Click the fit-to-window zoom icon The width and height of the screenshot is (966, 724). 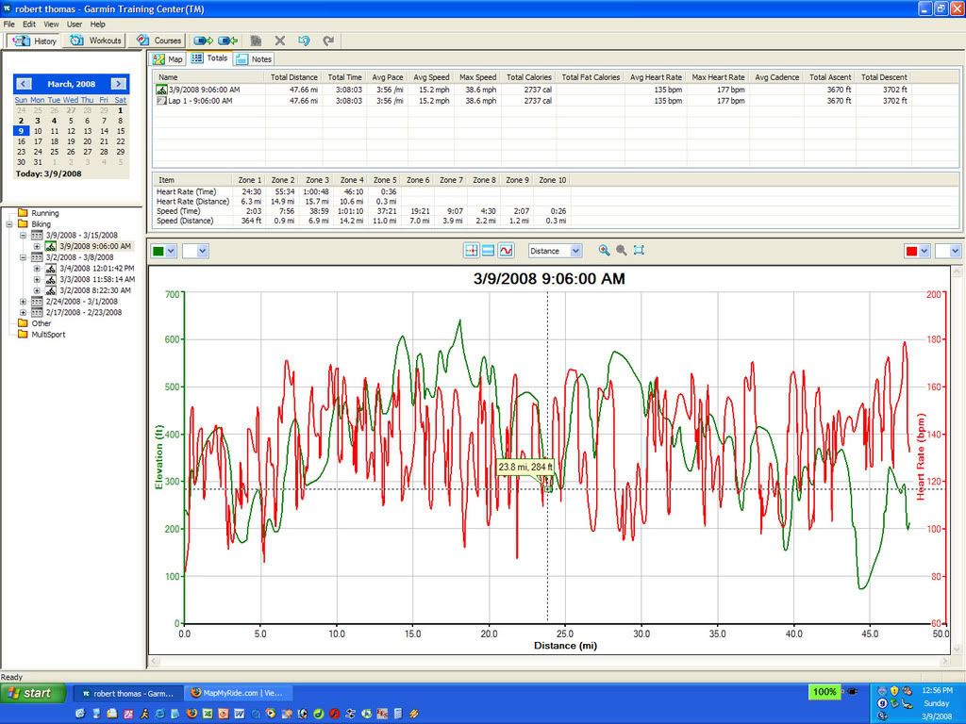pos(639,250)
